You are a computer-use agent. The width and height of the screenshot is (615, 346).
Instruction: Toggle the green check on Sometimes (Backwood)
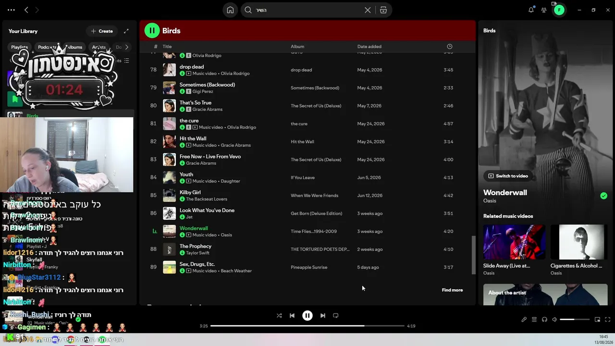pyautogui.click(x=182, y=91)
